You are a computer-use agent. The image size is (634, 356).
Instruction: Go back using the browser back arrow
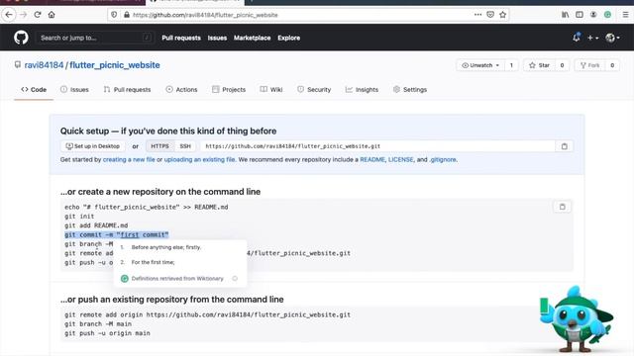coord(9,15)
